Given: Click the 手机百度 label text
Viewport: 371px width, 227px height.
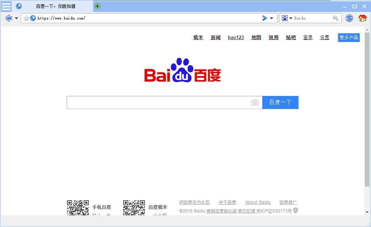Looking at the screenshot, I should (102, 207).
